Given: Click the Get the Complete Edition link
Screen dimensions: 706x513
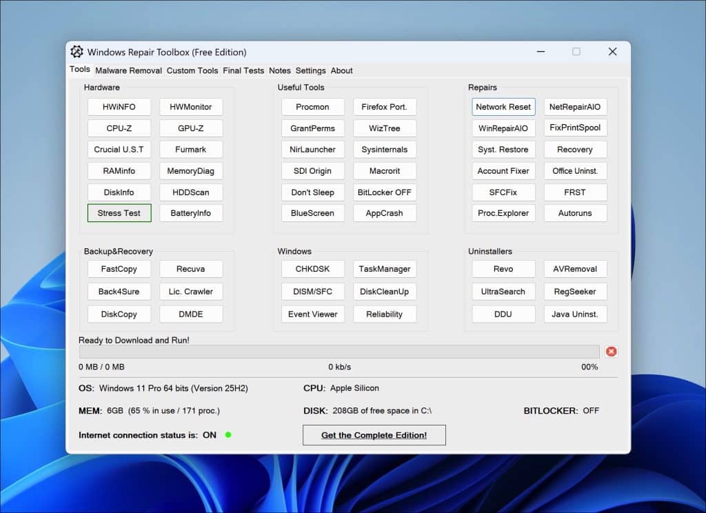Looking at the screenshot, I should [x=374, y=435].
